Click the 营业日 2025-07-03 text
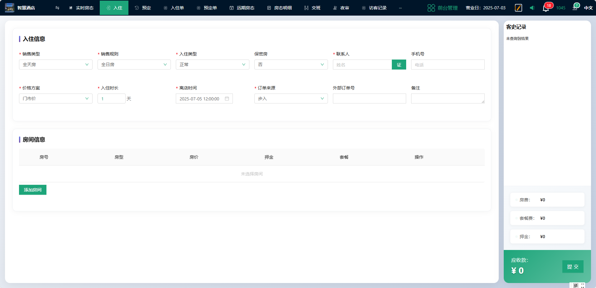 486,8
